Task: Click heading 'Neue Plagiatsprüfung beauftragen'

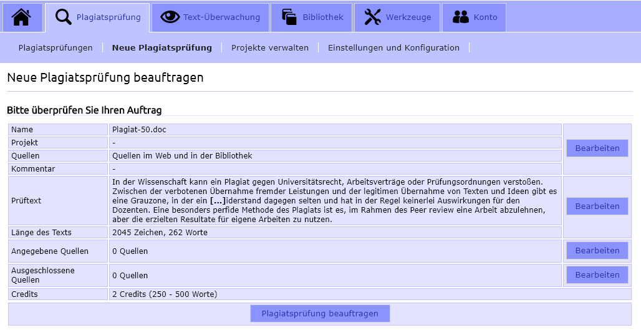Action: [x=105, y=78]
